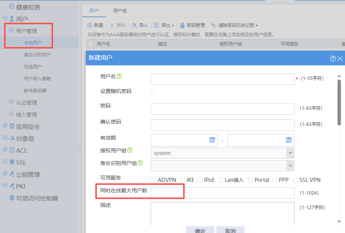Click the 删除 X icon in toolbar
The image size is (345, 233).
pos(112,25)
